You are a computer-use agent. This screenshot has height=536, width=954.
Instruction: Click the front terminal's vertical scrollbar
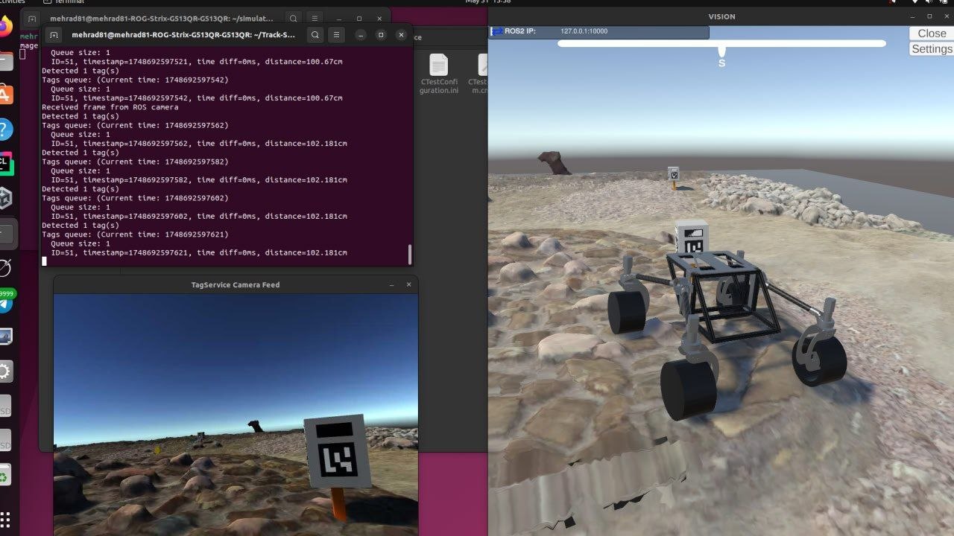pos(410,255)
